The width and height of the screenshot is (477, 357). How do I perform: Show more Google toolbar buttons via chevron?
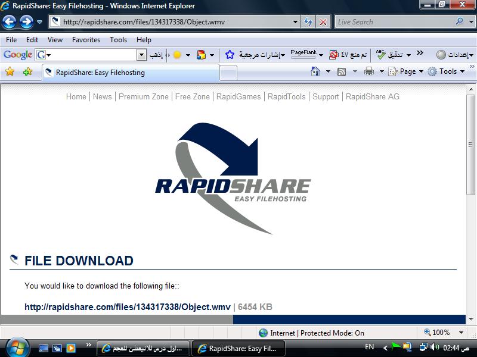(420, 53)
